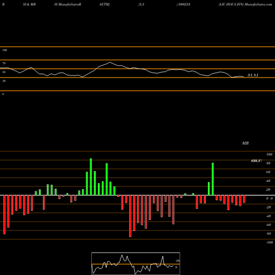Viewport: 275px width, 275px height.
Task: Click the deepest red histogram bar
Action: 130,216
